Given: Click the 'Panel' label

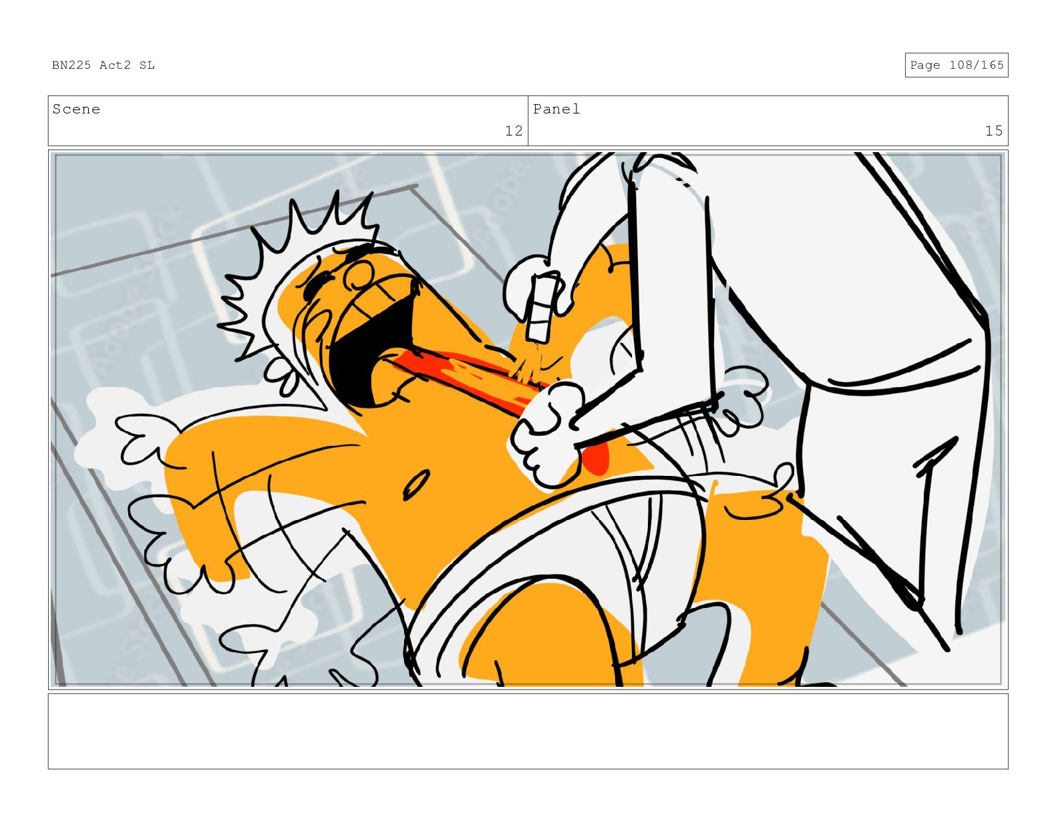Looking at the screenshot, I should pos(556,109).
